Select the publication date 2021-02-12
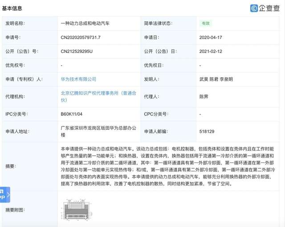 pyautogui.click(x=211, y=51)
